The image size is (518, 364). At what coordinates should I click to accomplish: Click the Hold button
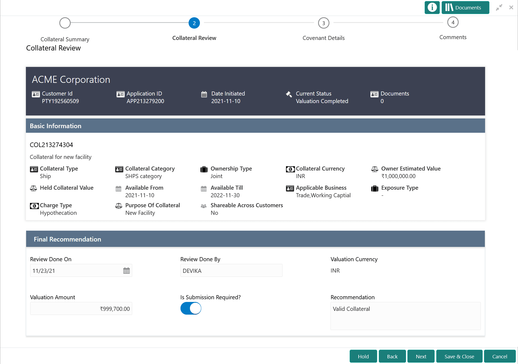click(x=363, y=356)
